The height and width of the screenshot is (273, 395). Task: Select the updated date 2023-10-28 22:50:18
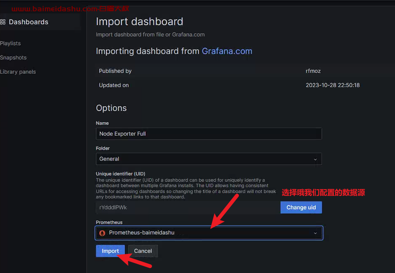click(333, 85)
